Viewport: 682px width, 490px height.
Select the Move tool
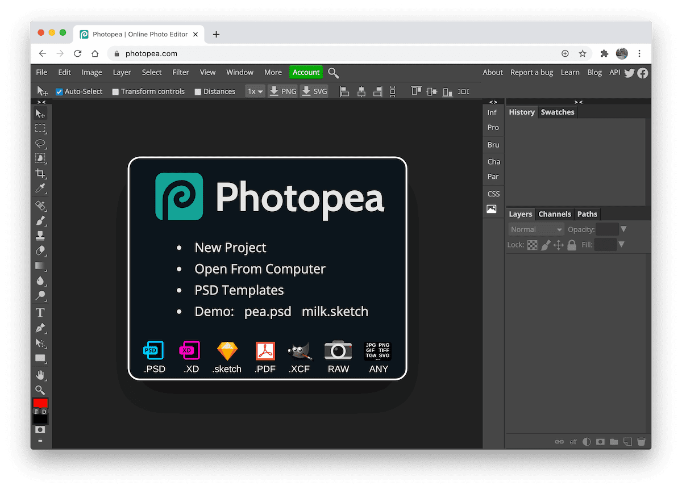click(x=40, y=113)
